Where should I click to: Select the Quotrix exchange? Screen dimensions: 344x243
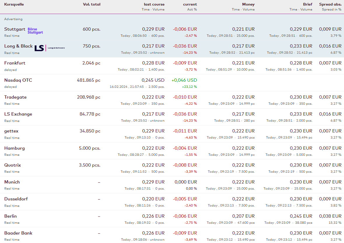pos(13,165)
